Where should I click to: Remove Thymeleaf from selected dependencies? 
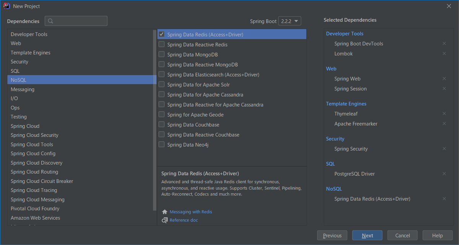coord(444,114)
